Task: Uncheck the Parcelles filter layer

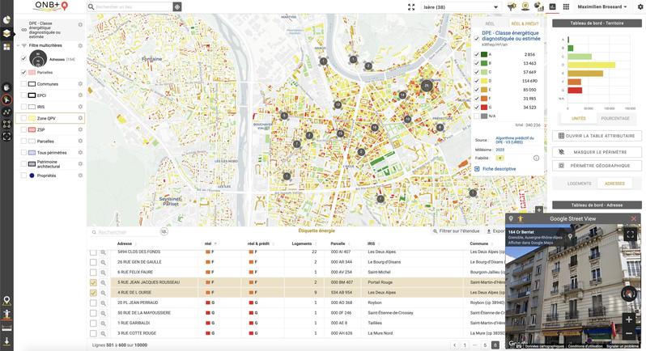Action: [x=23, y=72]
